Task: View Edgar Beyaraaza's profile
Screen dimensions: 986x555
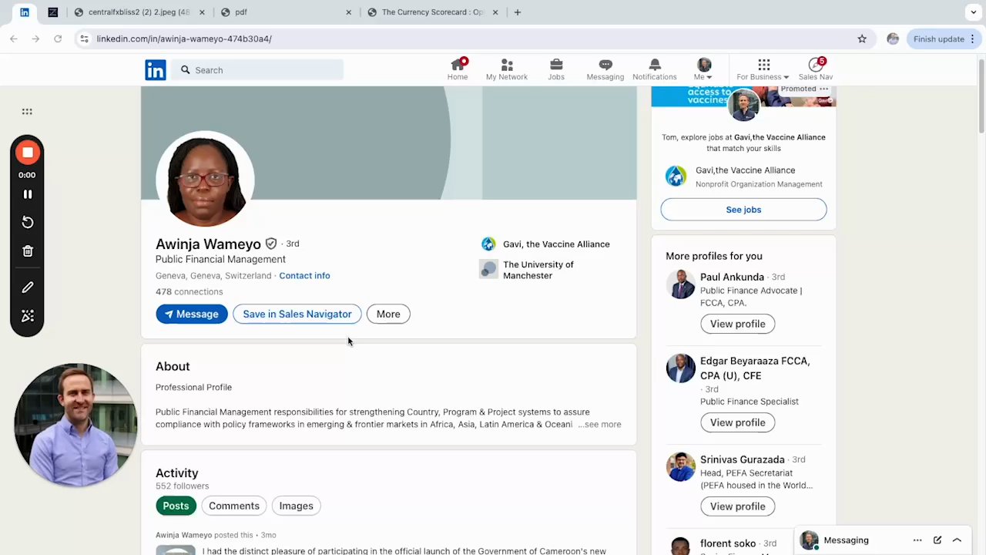Action: [x=738, y=422]
